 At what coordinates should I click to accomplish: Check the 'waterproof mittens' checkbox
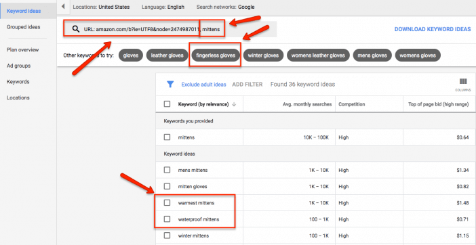(167, 219)
